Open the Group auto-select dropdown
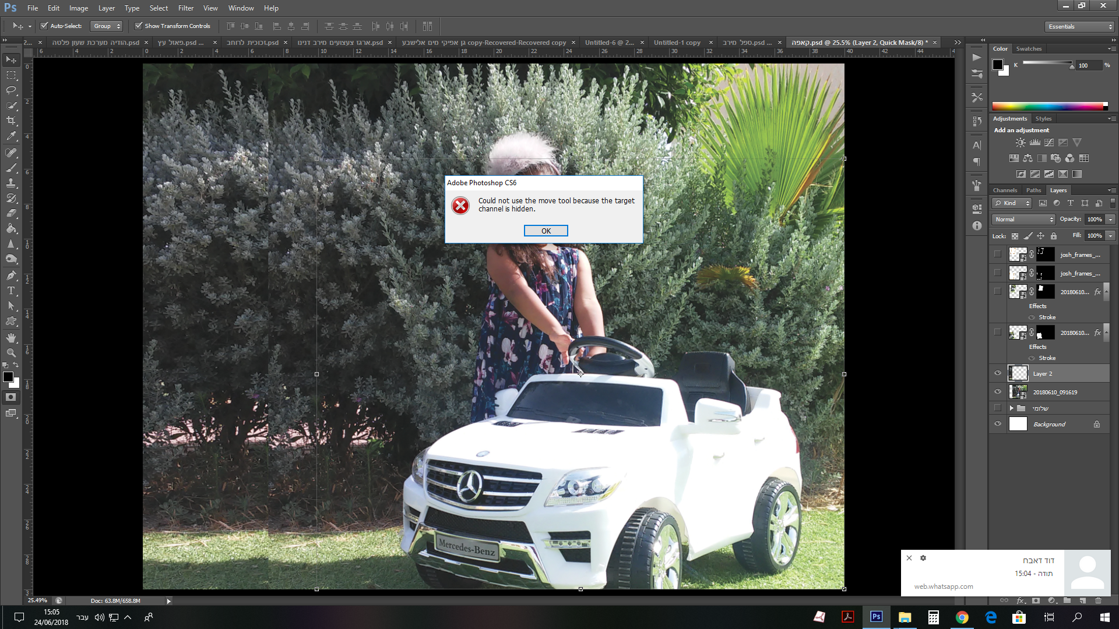1119x629 pixels. tap(107, 26)
